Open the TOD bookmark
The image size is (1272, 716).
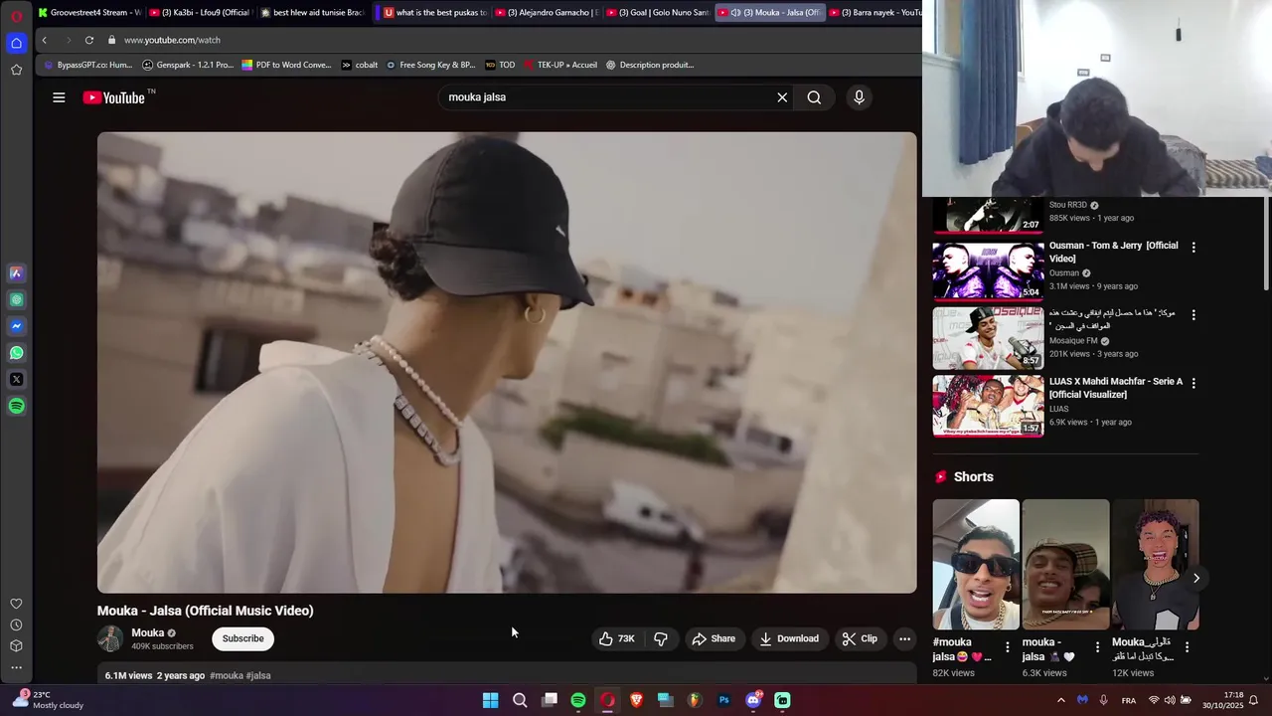click(500, 65)
